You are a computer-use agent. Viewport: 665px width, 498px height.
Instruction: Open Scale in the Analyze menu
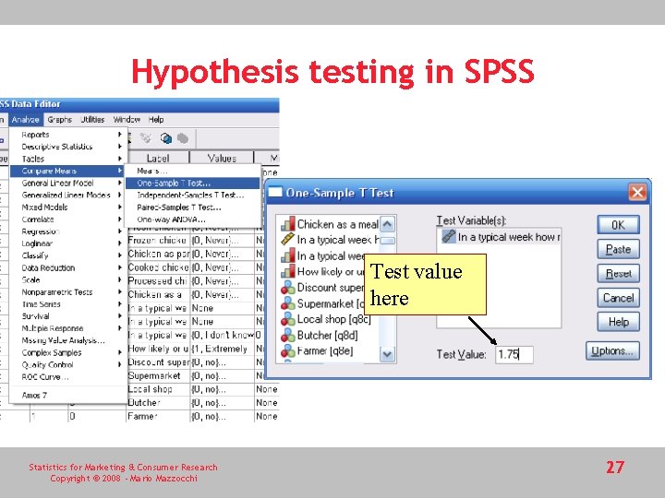click(x=67, y=280)
